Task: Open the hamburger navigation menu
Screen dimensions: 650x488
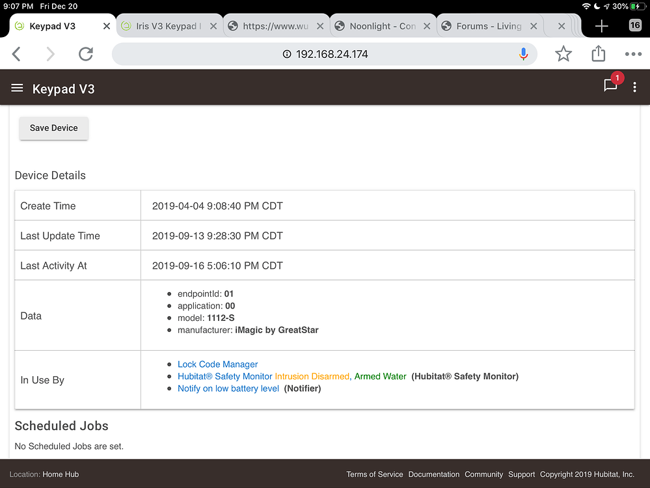Action: pos(18,88)
